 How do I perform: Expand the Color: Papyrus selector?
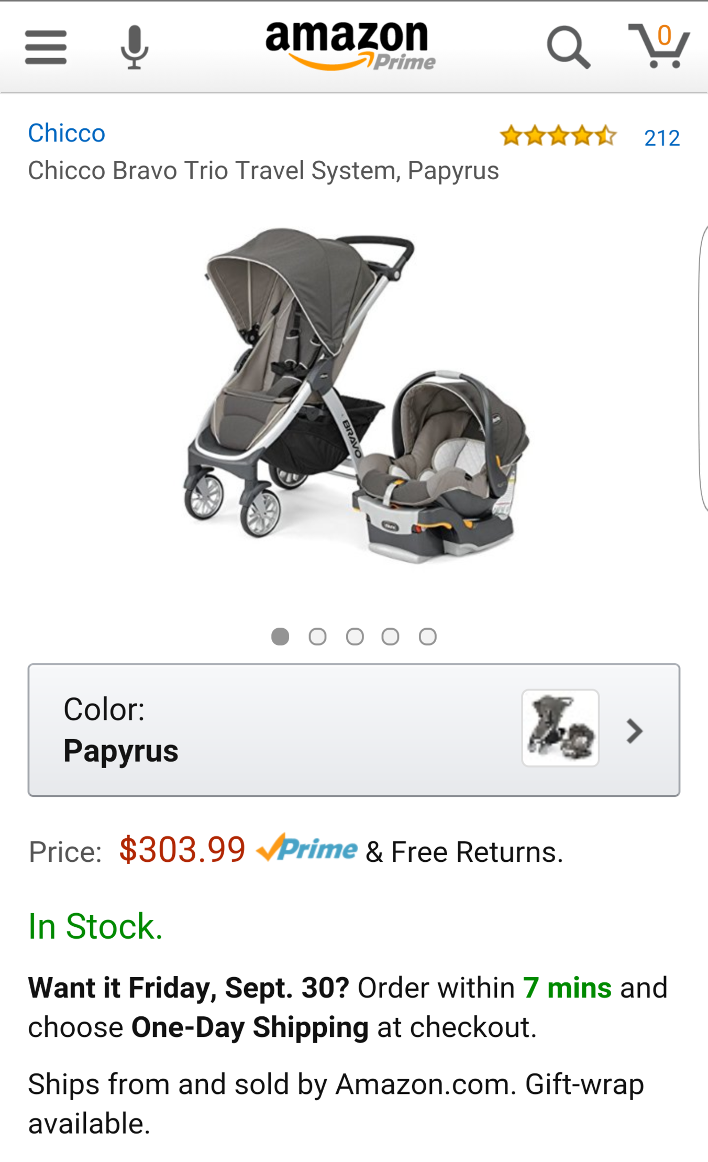coord(354,730)
